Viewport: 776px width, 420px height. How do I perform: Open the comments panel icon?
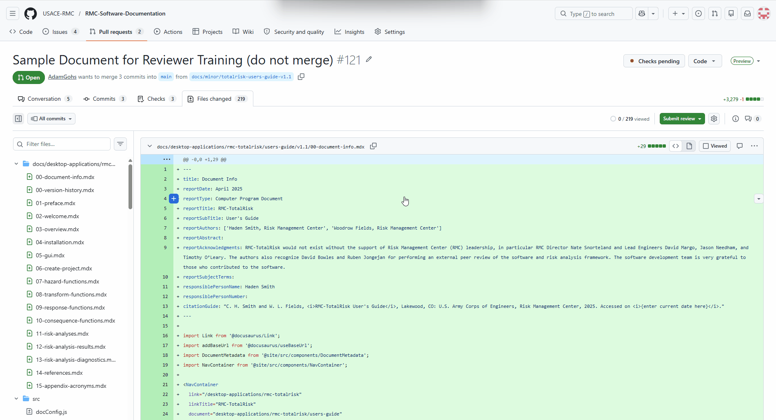click(752, 119)
